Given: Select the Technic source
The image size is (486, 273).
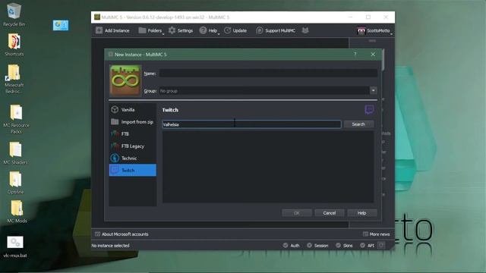Looking at the screenshot, I should click(133, 158).
